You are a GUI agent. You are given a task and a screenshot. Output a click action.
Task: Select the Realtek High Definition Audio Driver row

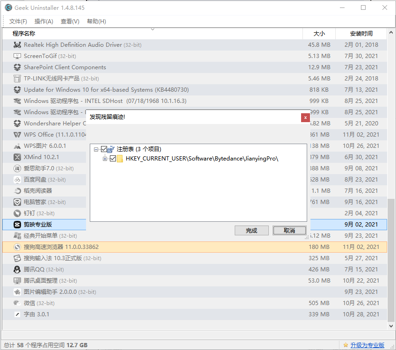click(194, 45)
